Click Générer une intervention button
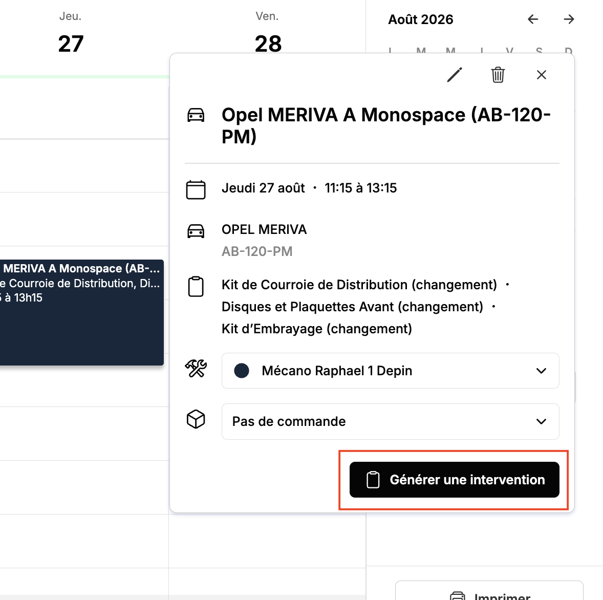This screenshot has width=603, height=600. tap(454, 480)
